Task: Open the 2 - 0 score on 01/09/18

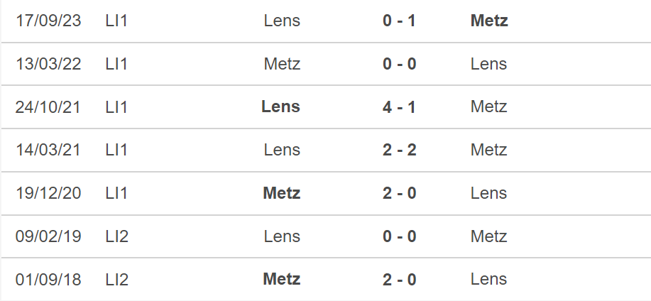Action: click(x=399, y=280)
